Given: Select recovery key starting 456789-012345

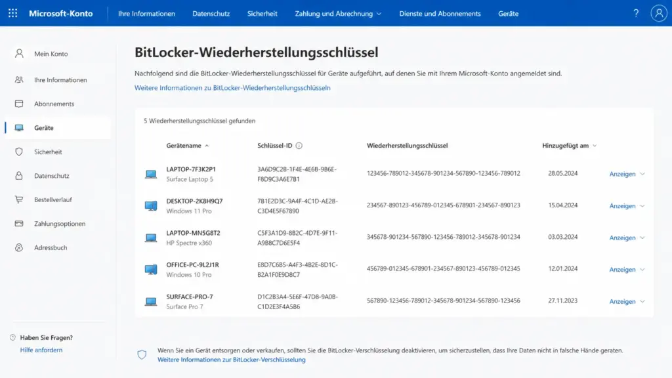Looking at the screenshot, I should 444,268.
